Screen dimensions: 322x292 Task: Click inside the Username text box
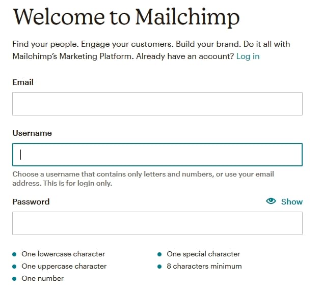tap(157, 155)
